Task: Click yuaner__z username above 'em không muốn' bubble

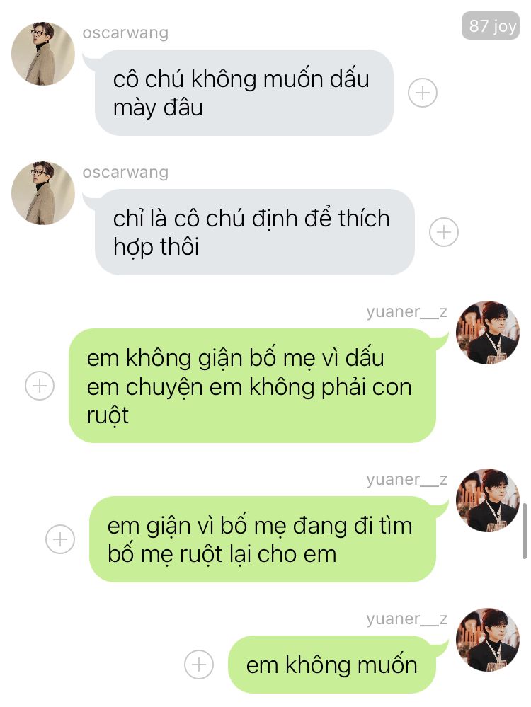Action: coord(406,619)
